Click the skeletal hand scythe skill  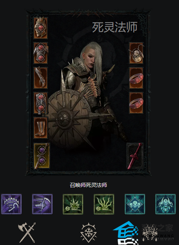point(42,204)
